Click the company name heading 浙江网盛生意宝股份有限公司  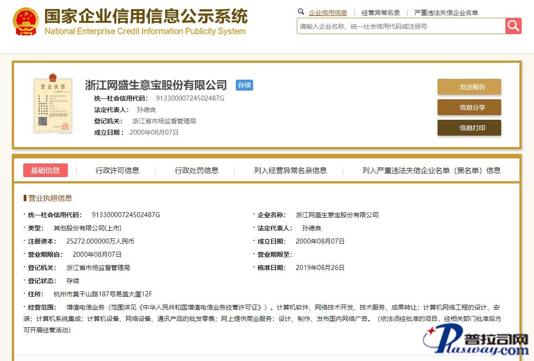pyautogui.click(x=156, y=85)
